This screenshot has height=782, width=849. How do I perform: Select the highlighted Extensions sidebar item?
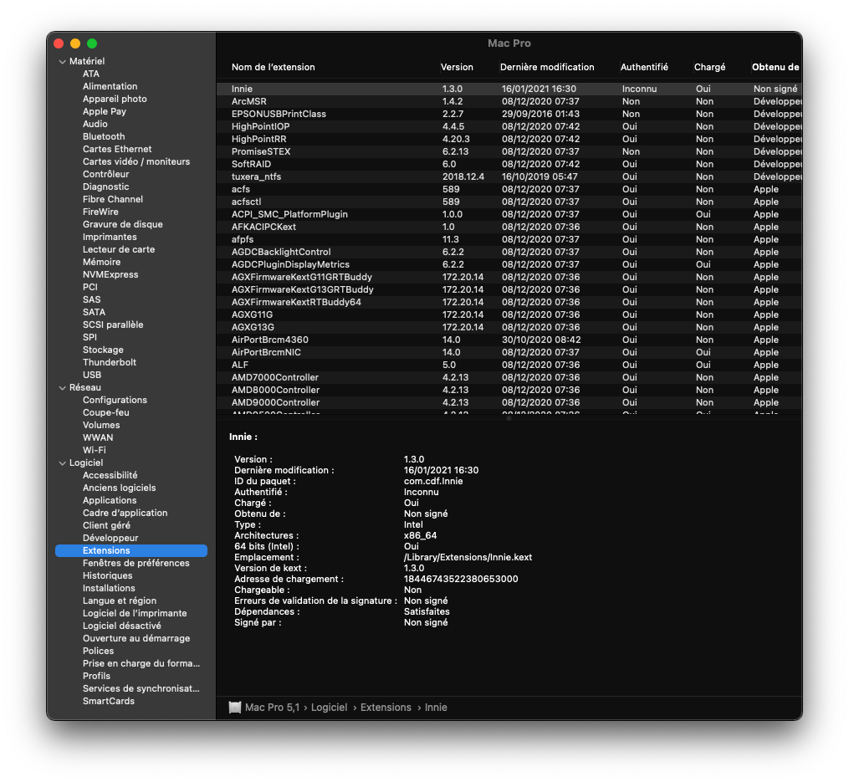131,550
